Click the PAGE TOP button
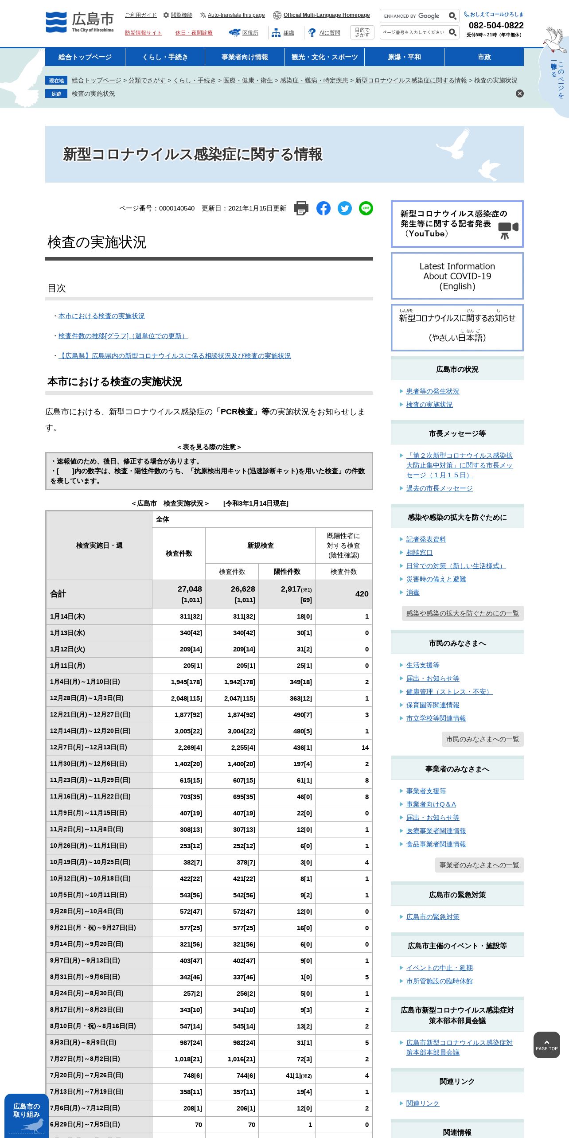The width and height of the screenshot is (569, 1138). [x=547, y=1045]
